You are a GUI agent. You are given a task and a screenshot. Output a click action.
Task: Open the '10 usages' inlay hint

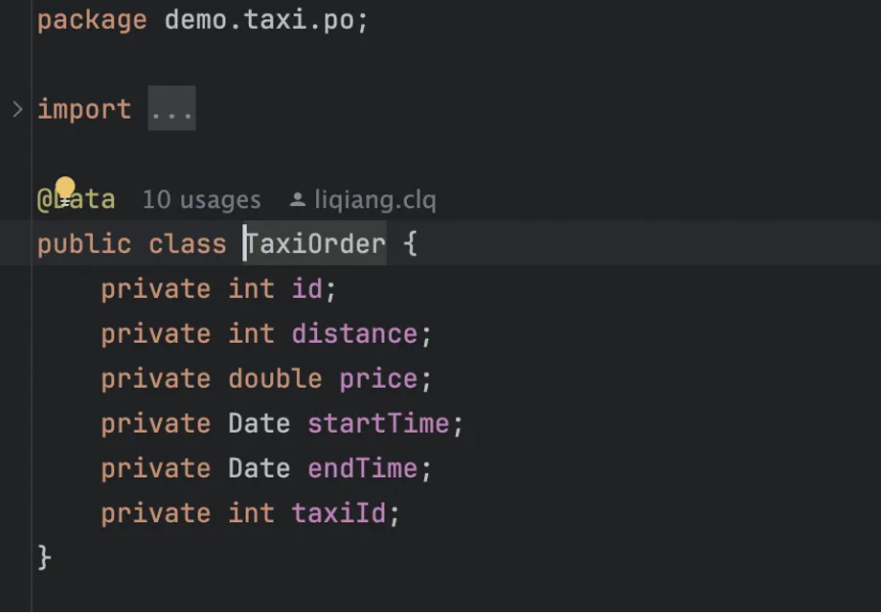tap(201, 200)
